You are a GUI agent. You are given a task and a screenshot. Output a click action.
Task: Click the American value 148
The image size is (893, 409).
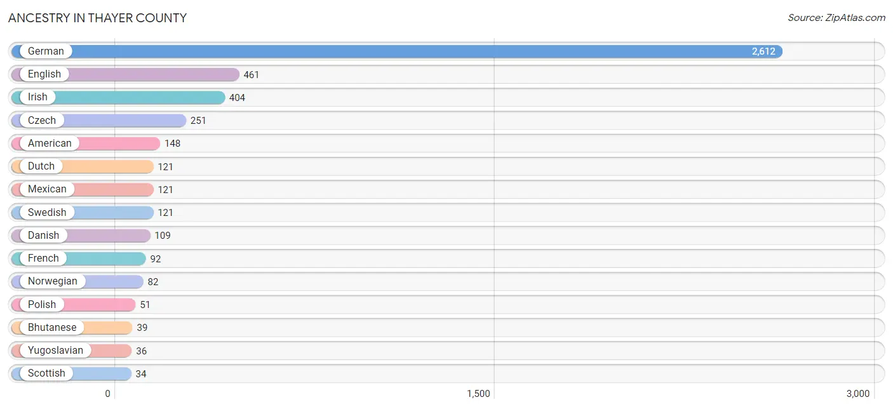tap(172, 144)
